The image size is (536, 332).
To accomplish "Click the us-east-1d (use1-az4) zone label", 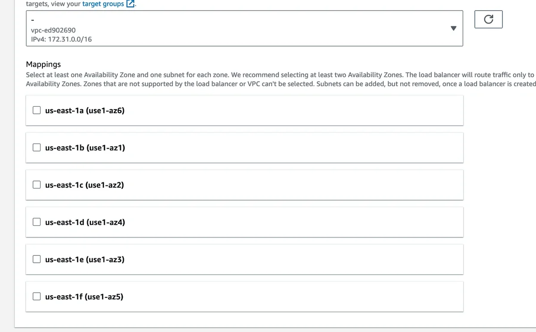I will coord(85,222).
